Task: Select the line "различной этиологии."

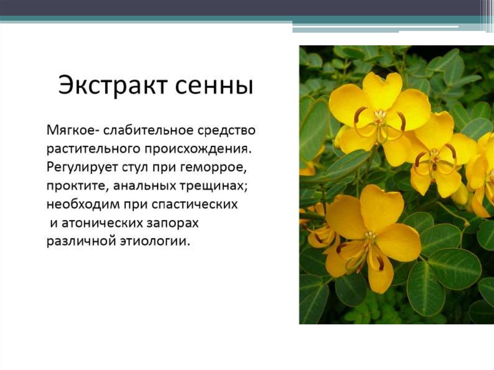Action: click(118, 241)
